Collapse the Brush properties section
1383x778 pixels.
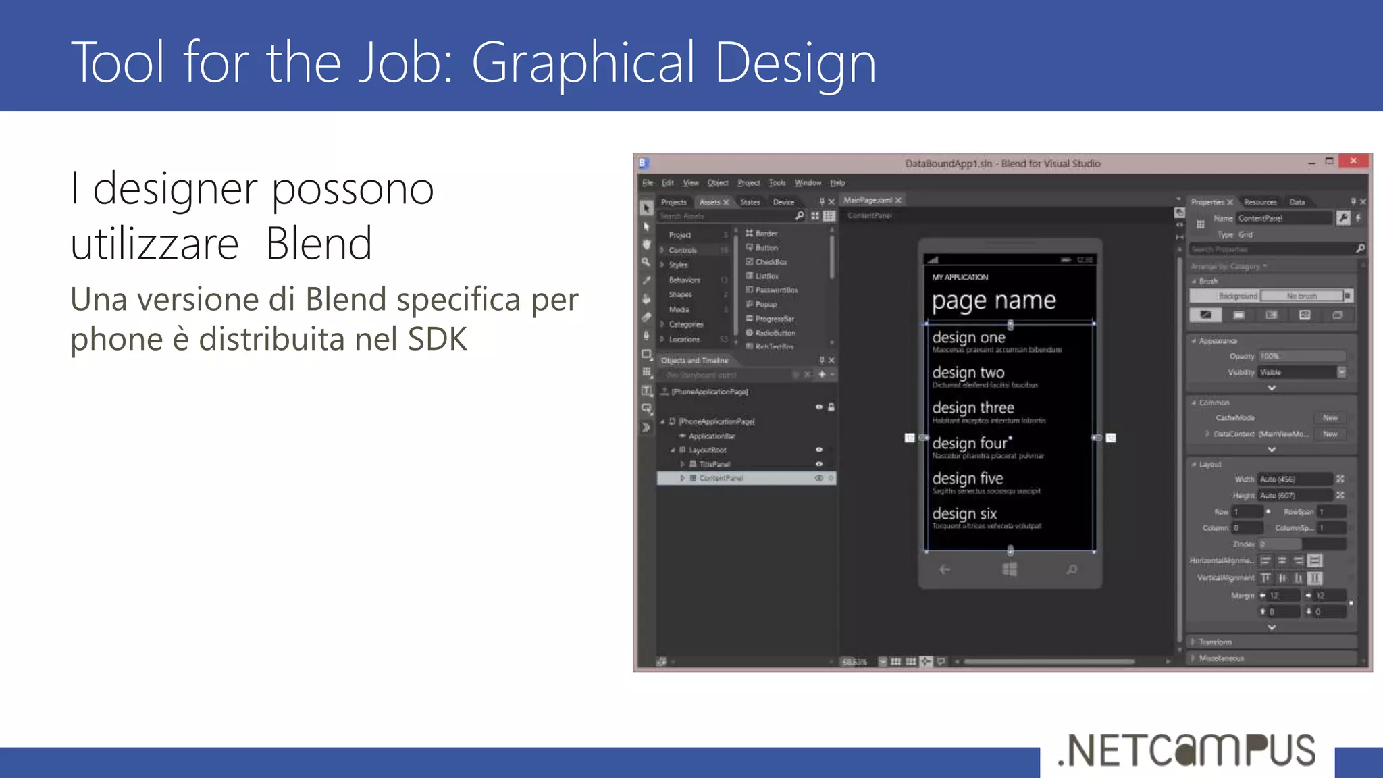point(1194,281)
